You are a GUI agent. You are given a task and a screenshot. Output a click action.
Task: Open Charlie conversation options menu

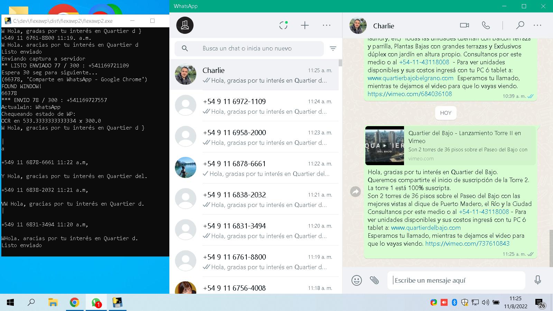click(x=537, y=25)
